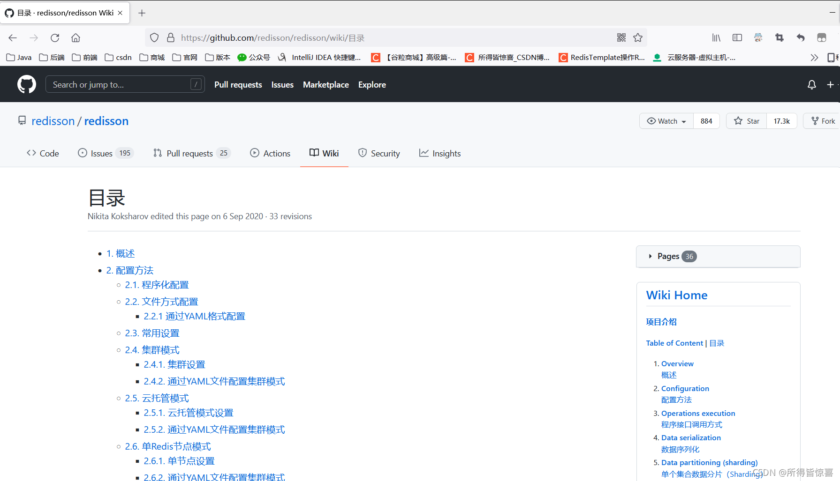840x481 pixels.
Task: Reload the page with refresh icon
Action: (x=55, y=38)
